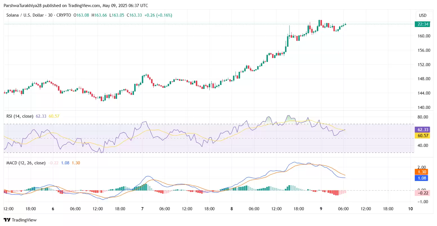437x226 pixels.
Task: Click the O163.08 open price value
Action: [x=81, y=15]
